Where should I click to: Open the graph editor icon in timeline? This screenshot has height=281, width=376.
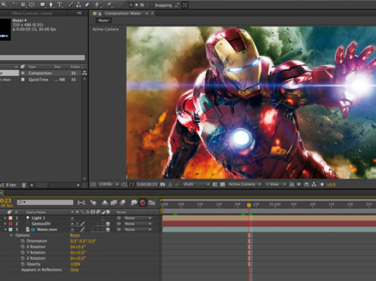pyautogui.click(x=152, y=203)
